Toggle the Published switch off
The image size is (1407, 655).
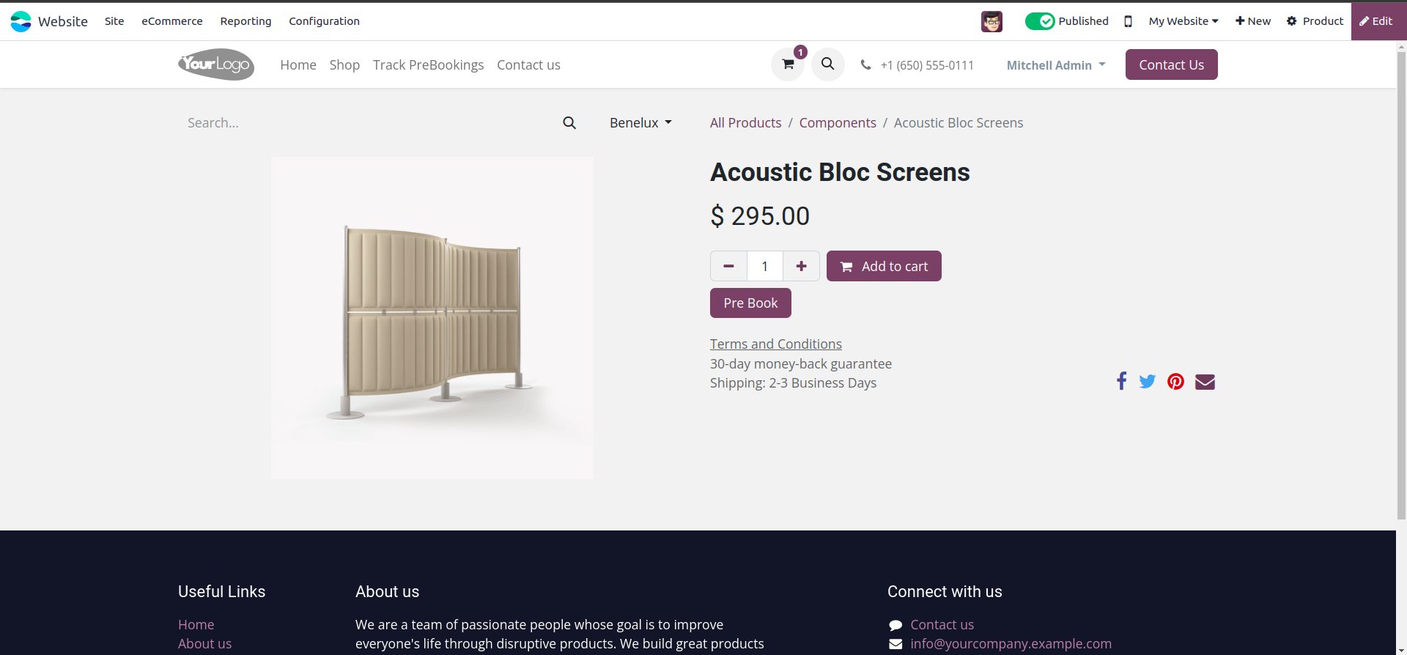coord(1039,21)
